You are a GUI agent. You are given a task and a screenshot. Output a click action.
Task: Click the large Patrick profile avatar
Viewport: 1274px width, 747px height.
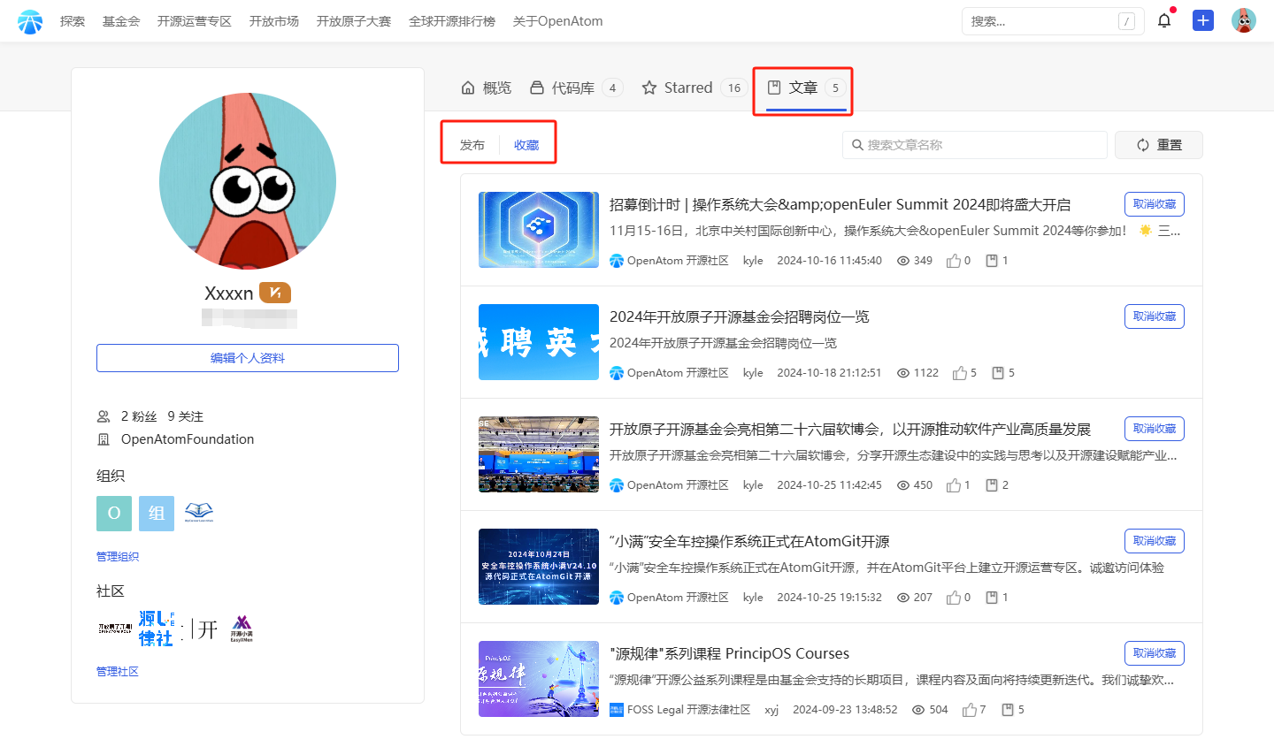248,181
